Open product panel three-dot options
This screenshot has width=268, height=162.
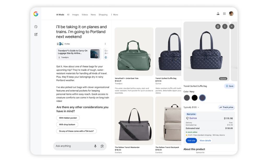click(x=225, y=26)
